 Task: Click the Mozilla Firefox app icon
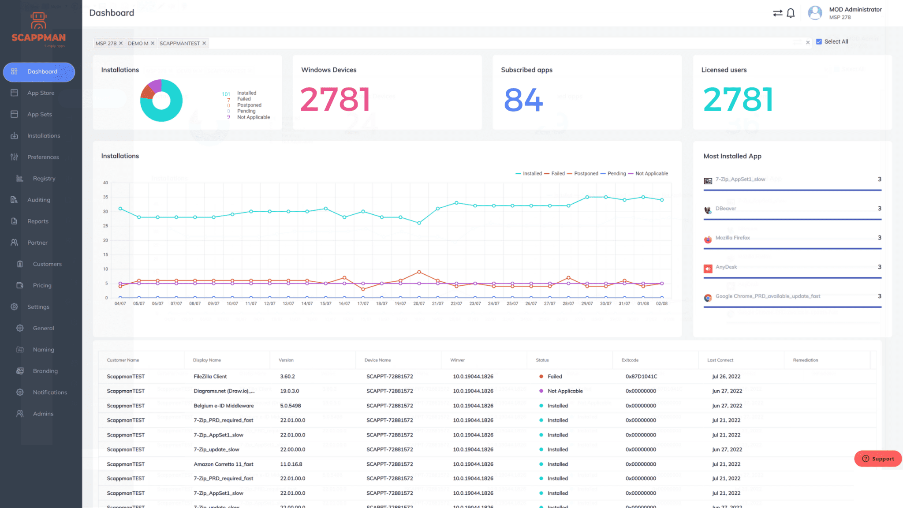click(x=708, y=239)
